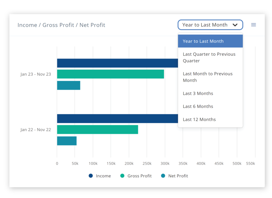The image size is (272, 198).
Task: Open the hamburger menu icon
Action: coord(253,25)
